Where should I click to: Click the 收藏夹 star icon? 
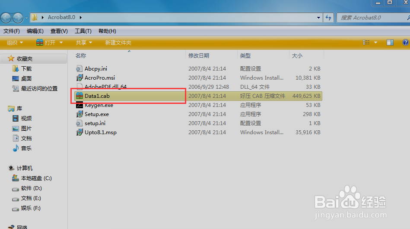point(11,58)
